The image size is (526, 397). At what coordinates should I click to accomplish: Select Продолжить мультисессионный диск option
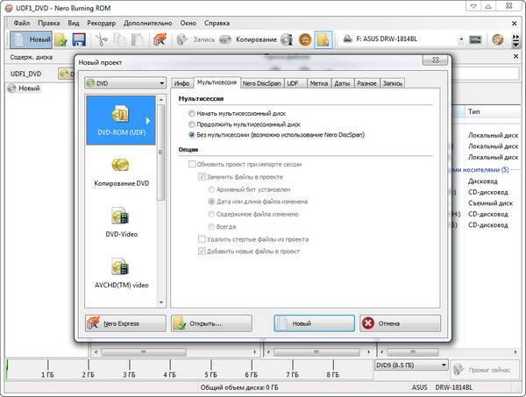(x=192, y=124)
